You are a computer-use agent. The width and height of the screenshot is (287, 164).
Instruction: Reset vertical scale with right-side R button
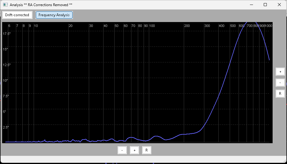(280, 94)
